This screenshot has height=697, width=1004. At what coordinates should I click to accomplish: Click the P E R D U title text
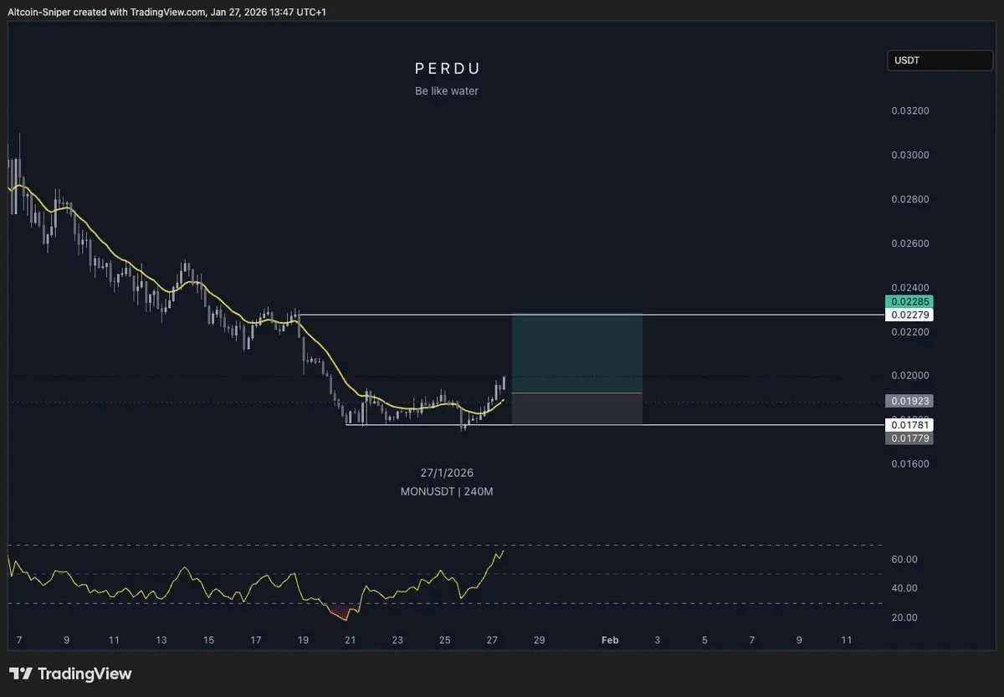coord(448,69)
